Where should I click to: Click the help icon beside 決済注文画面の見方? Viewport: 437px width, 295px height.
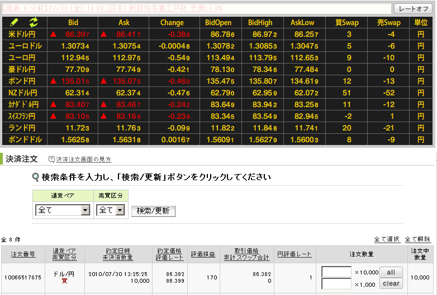52,159
